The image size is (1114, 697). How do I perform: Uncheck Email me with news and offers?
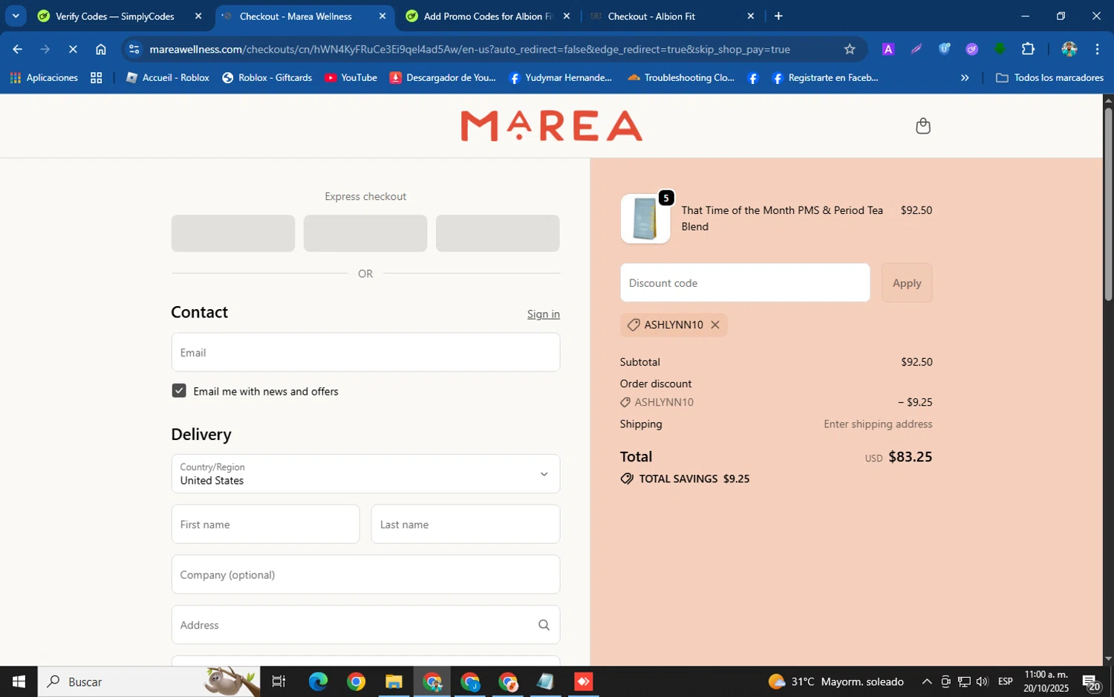(179, 391)
